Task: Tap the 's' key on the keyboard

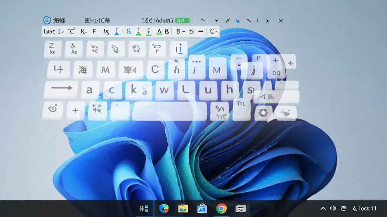Action: [250, 90]
